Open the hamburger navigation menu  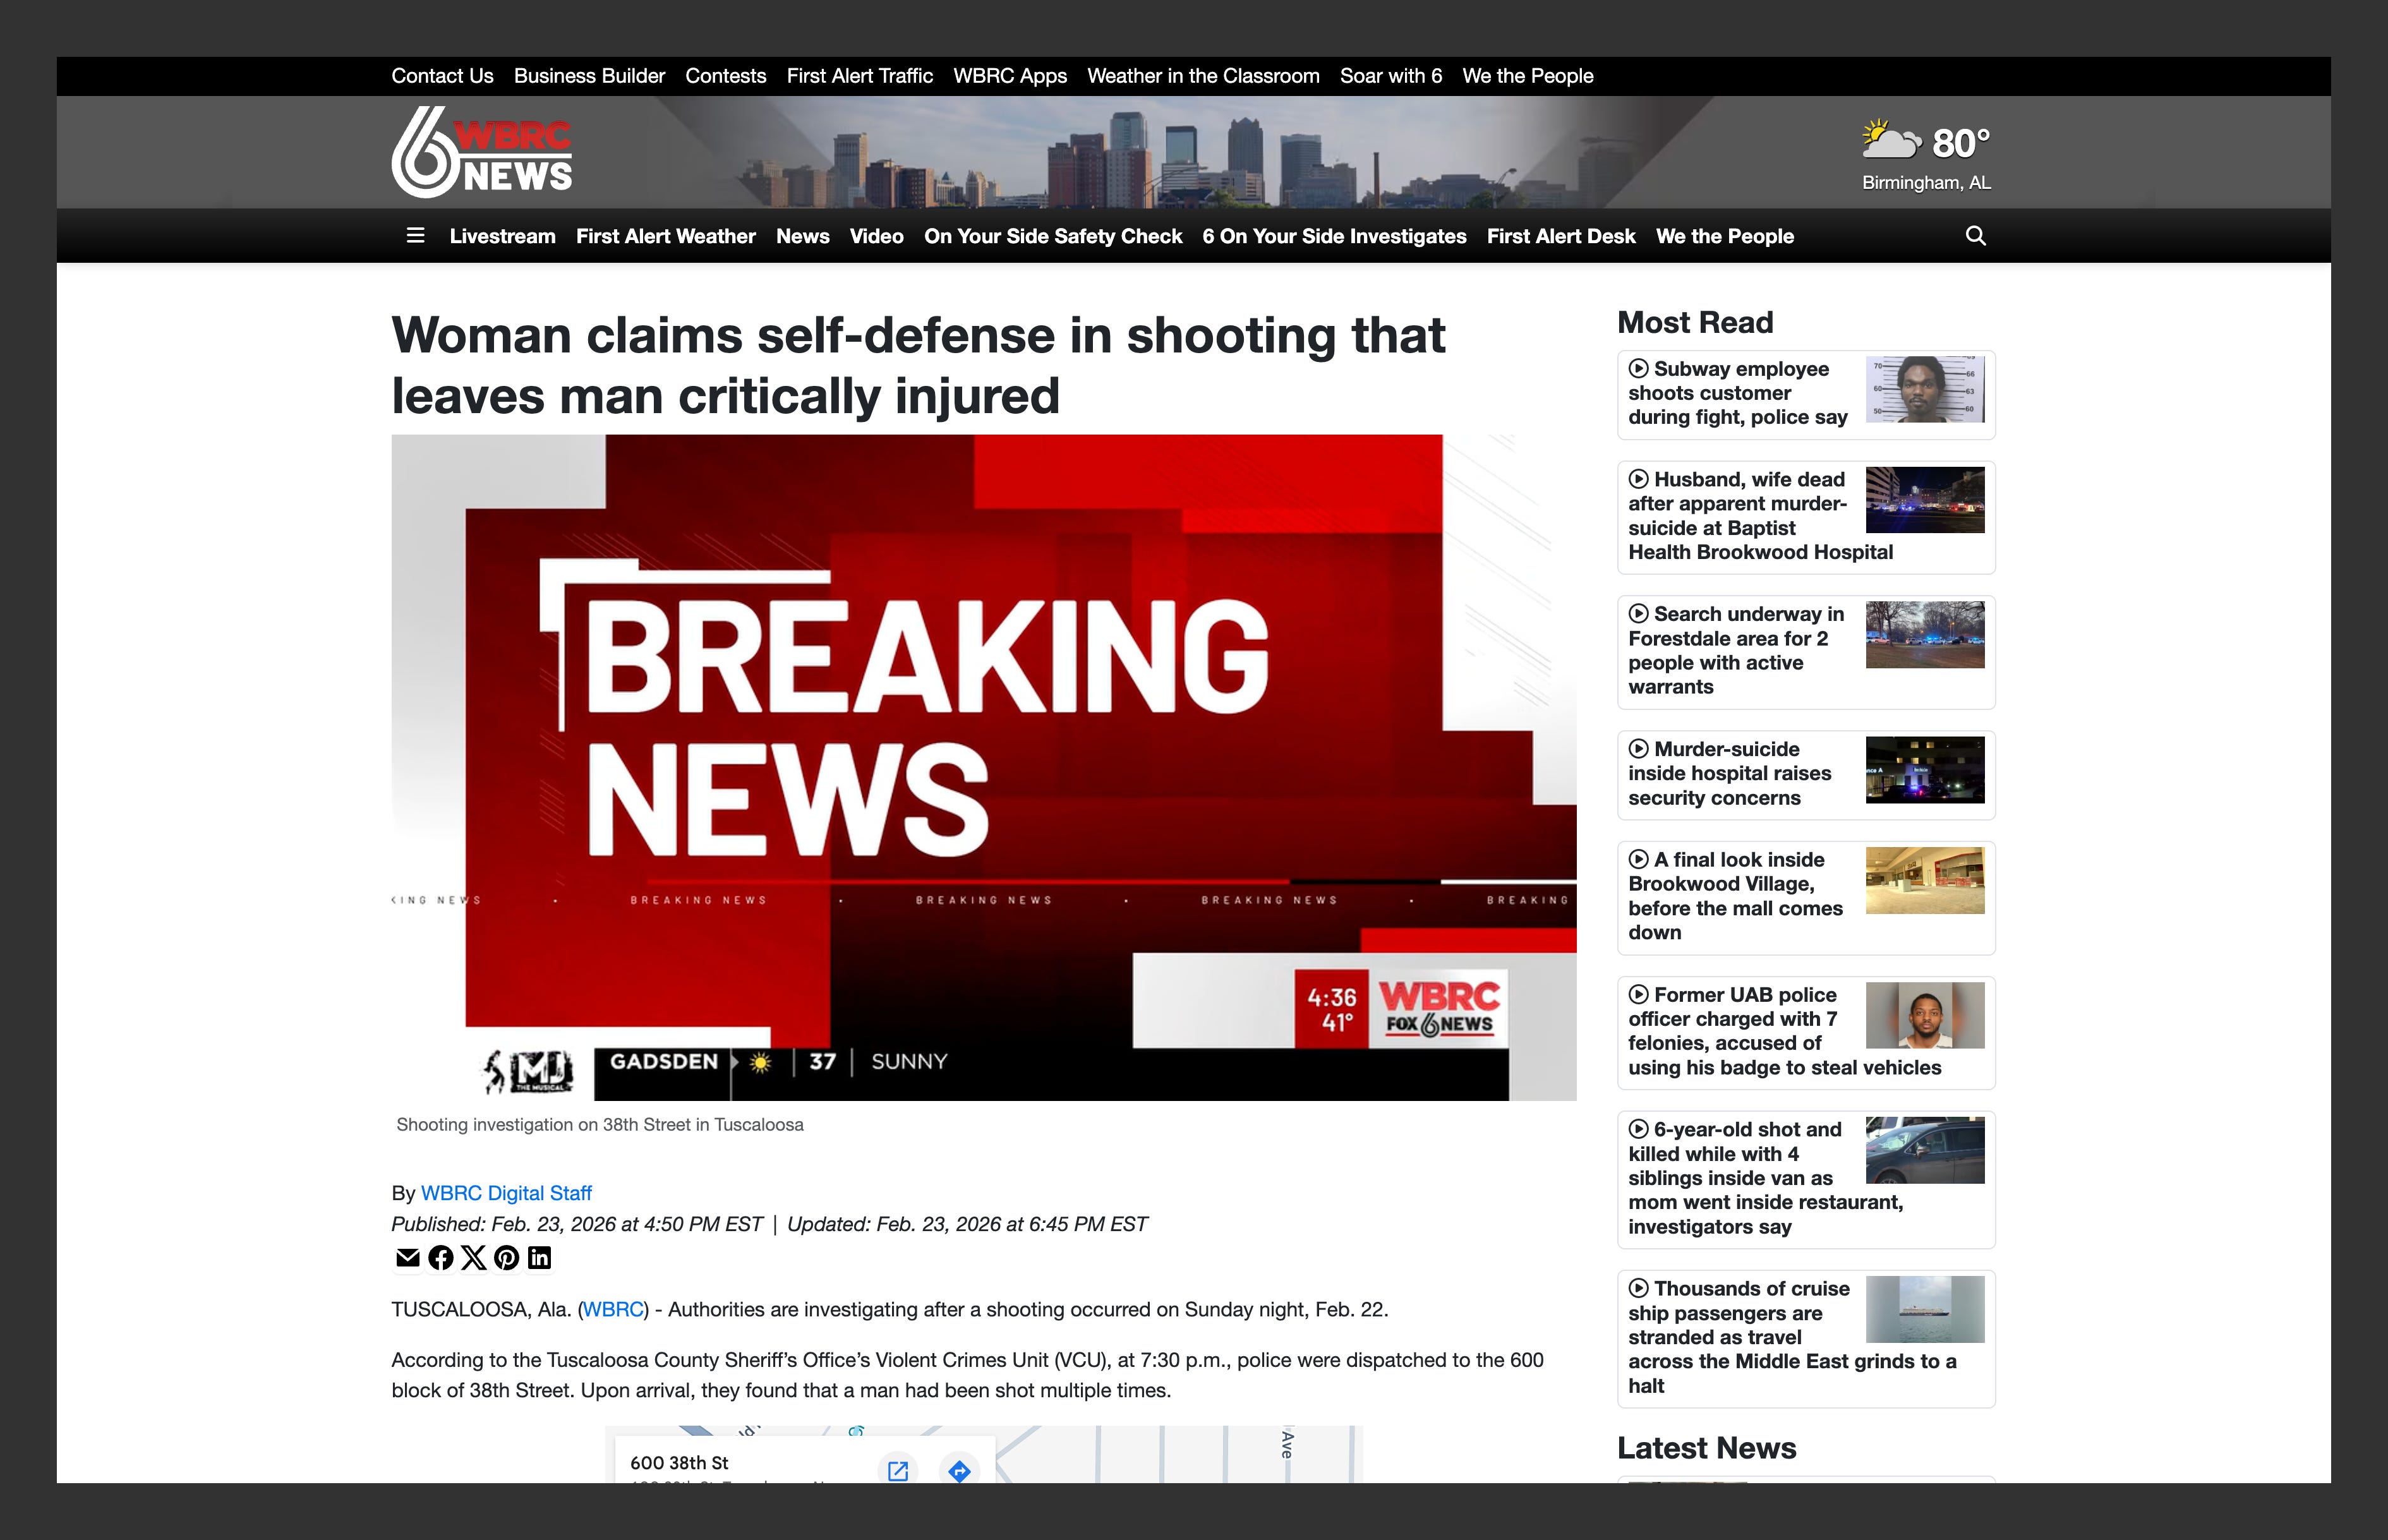[415, 236]
